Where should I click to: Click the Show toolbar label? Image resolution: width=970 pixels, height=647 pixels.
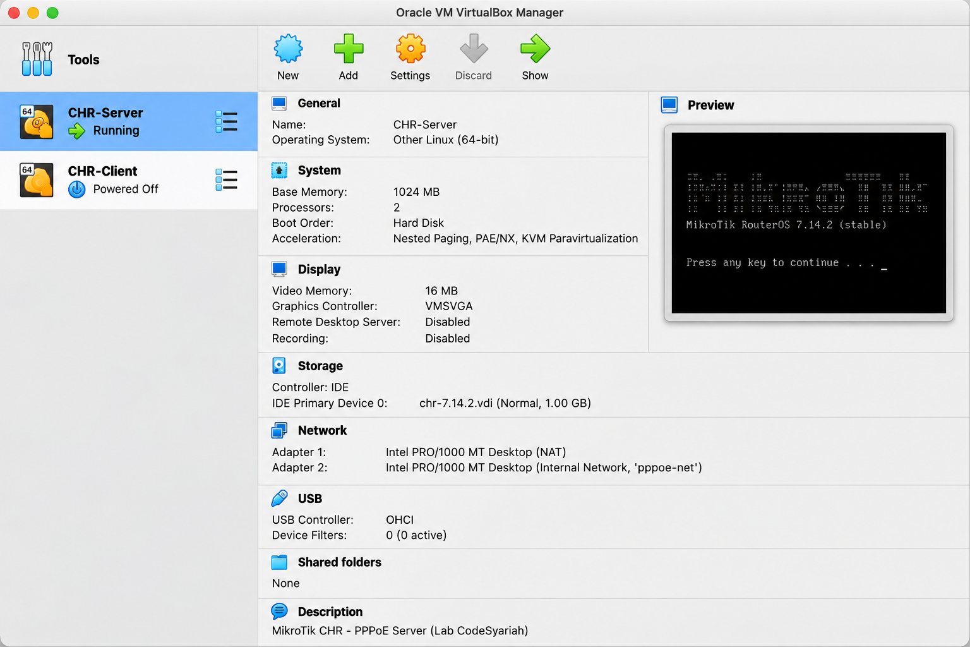[x=535, y=75]
